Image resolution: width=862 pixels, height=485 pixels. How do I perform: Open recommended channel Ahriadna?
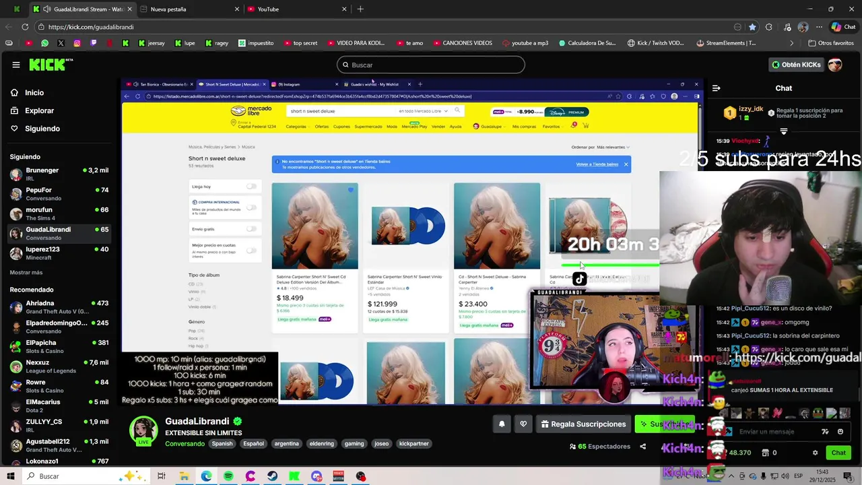click(x=59, y=307)
